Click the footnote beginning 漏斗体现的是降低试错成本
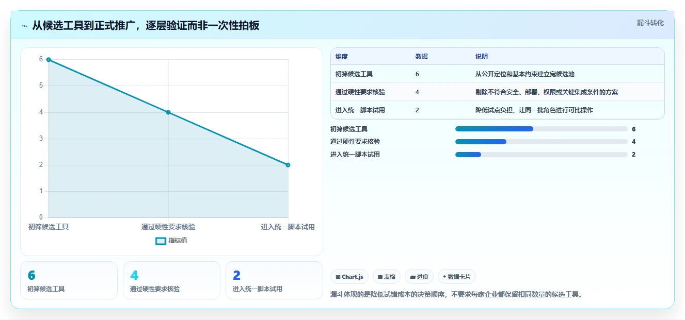Screen dimensions: 685x320 [x=456, y=295]
